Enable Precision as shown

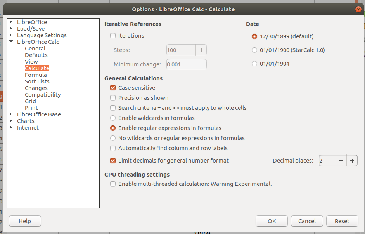(113, 98)
